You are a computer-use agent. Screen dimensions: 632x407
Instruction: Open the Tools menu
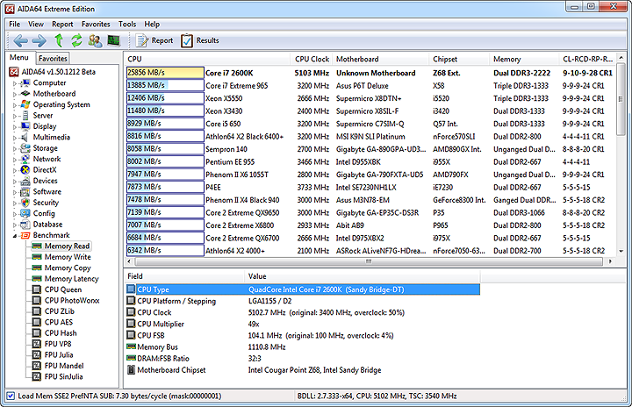127,25
